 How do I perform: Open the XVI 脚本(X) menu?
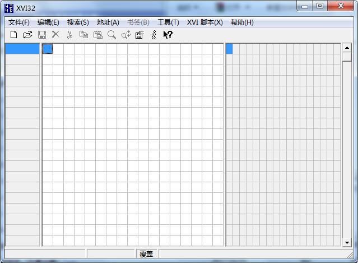(x=205, y=22)
